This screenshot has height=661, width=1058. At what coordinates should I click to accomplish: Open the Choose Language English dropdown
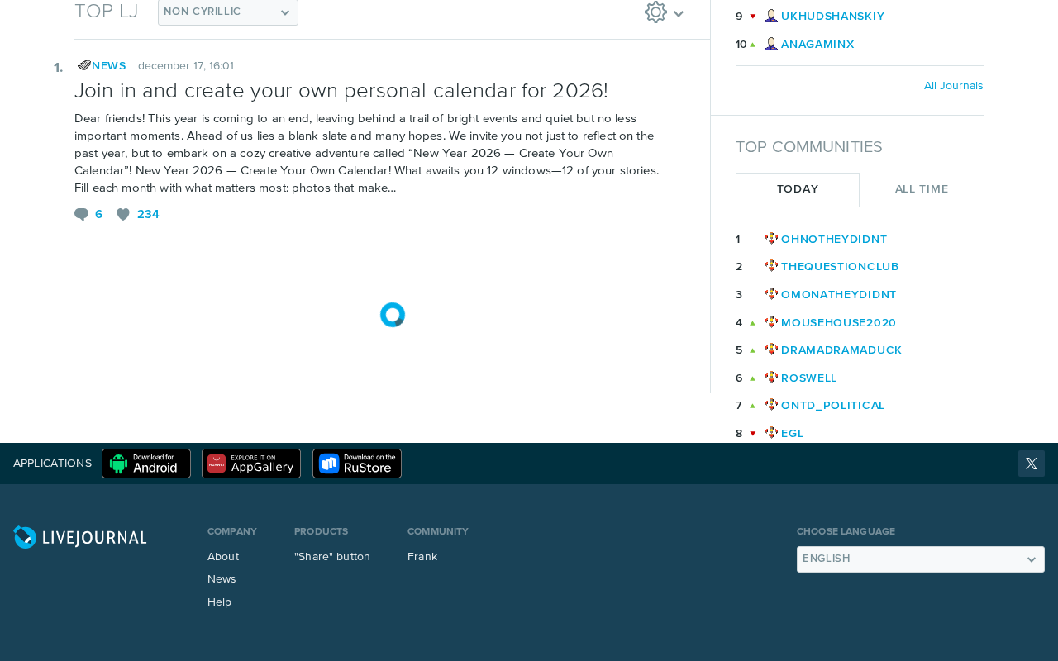921,559
